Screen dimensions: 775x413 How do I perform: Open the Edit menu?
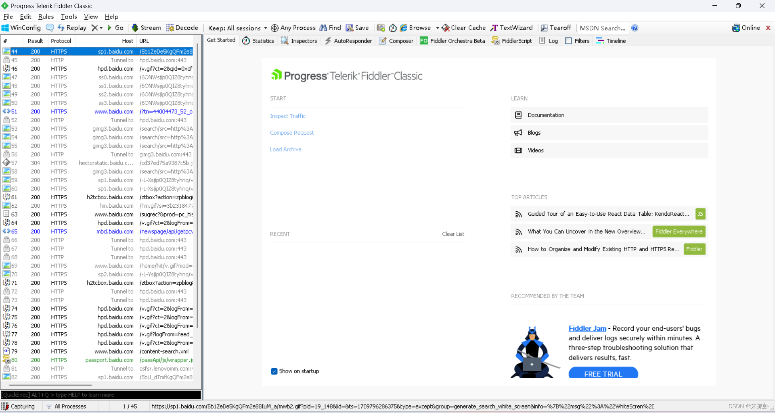point(25,17)
